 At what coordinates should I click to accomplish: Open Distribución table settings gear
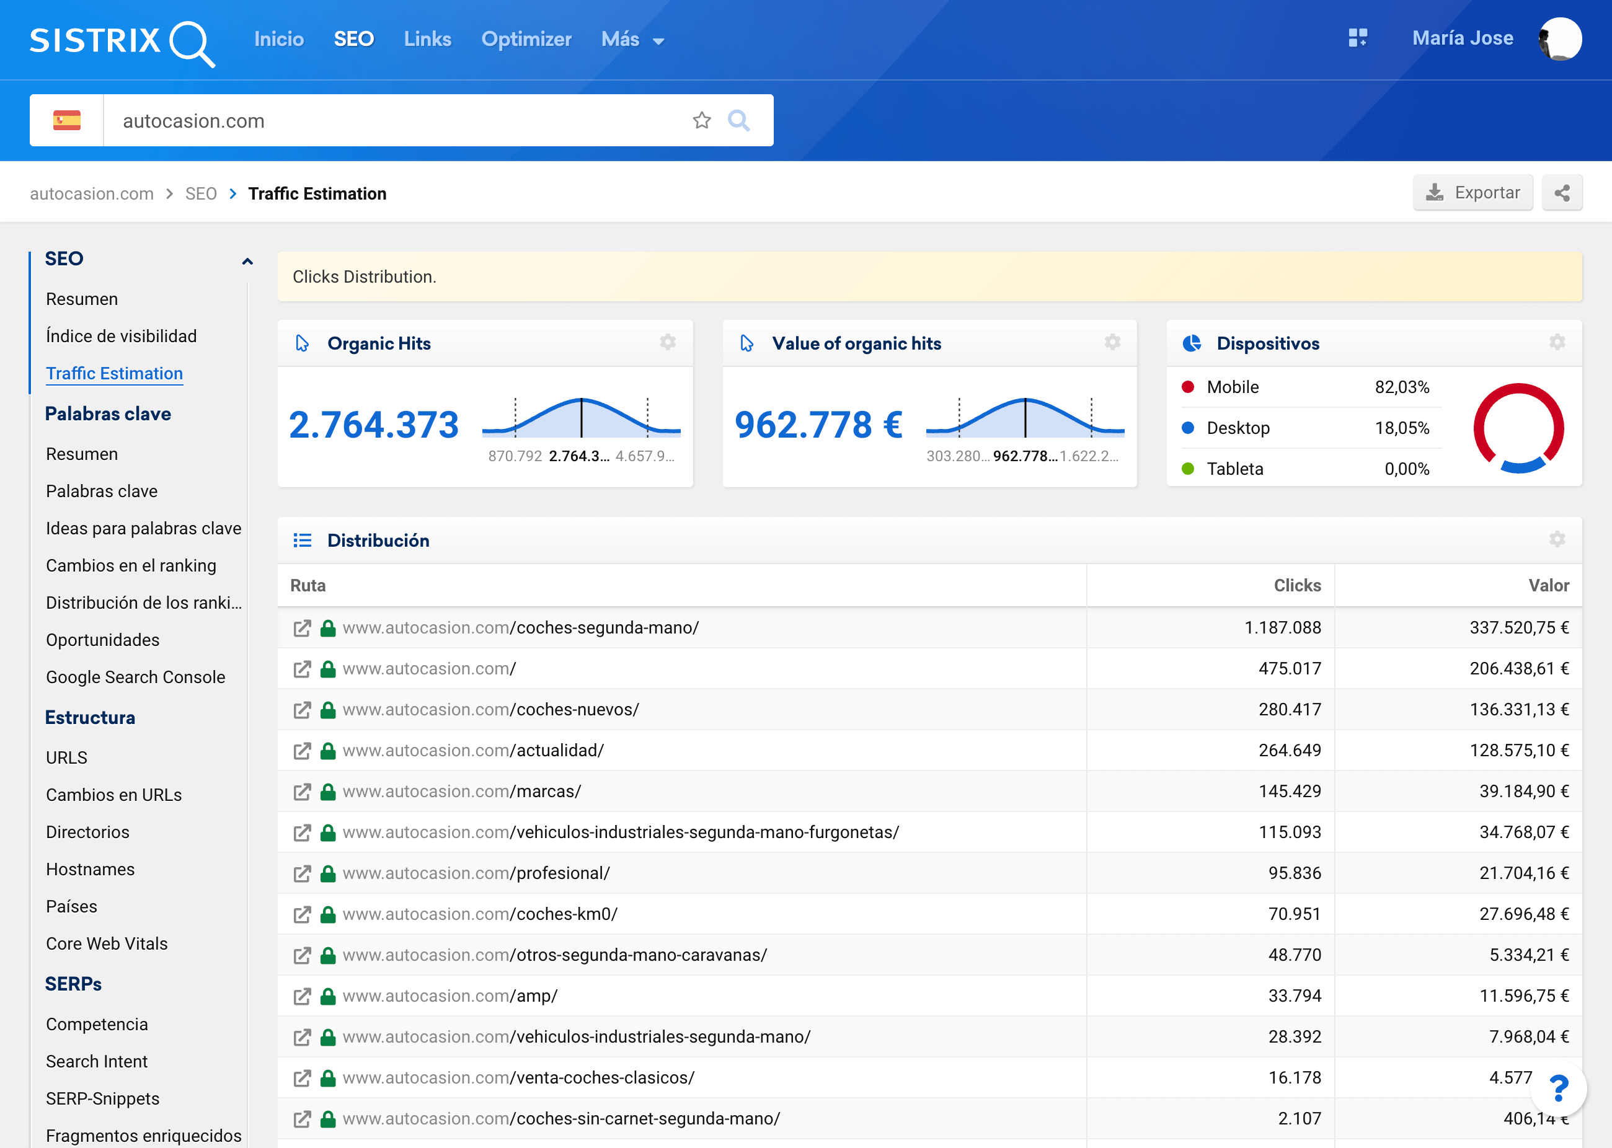(x=1556, y=540)
